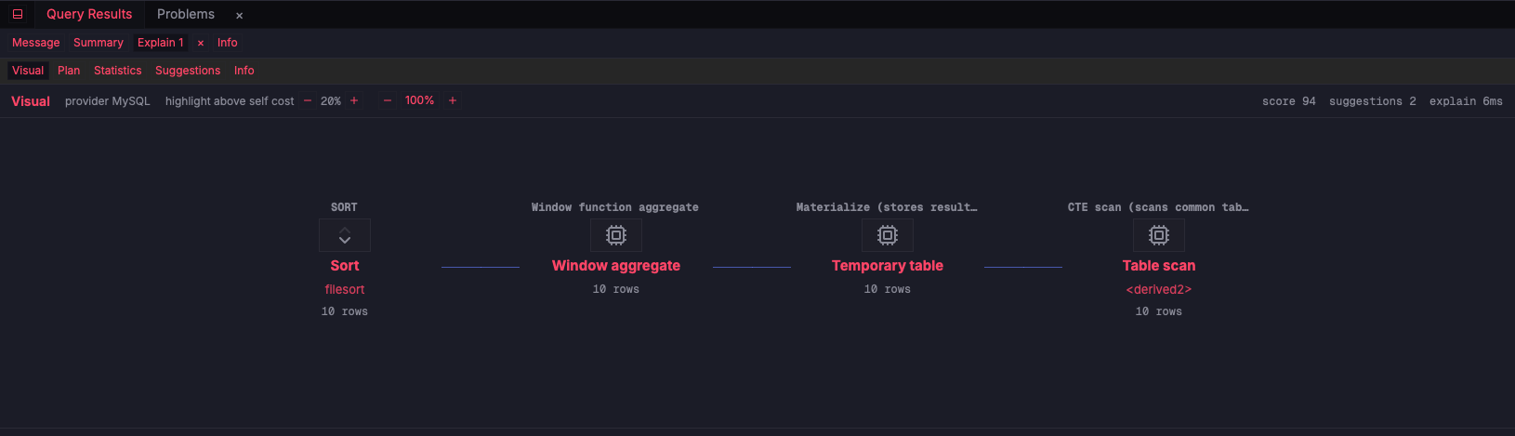Click the Table scan node chip icon

pyautogui.click(x=1159, y=235)
